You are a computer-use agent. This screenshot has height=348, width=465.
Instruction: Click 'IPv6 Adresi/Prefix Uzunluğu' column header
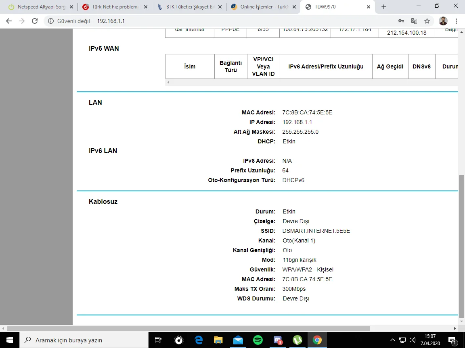(326, 66)
